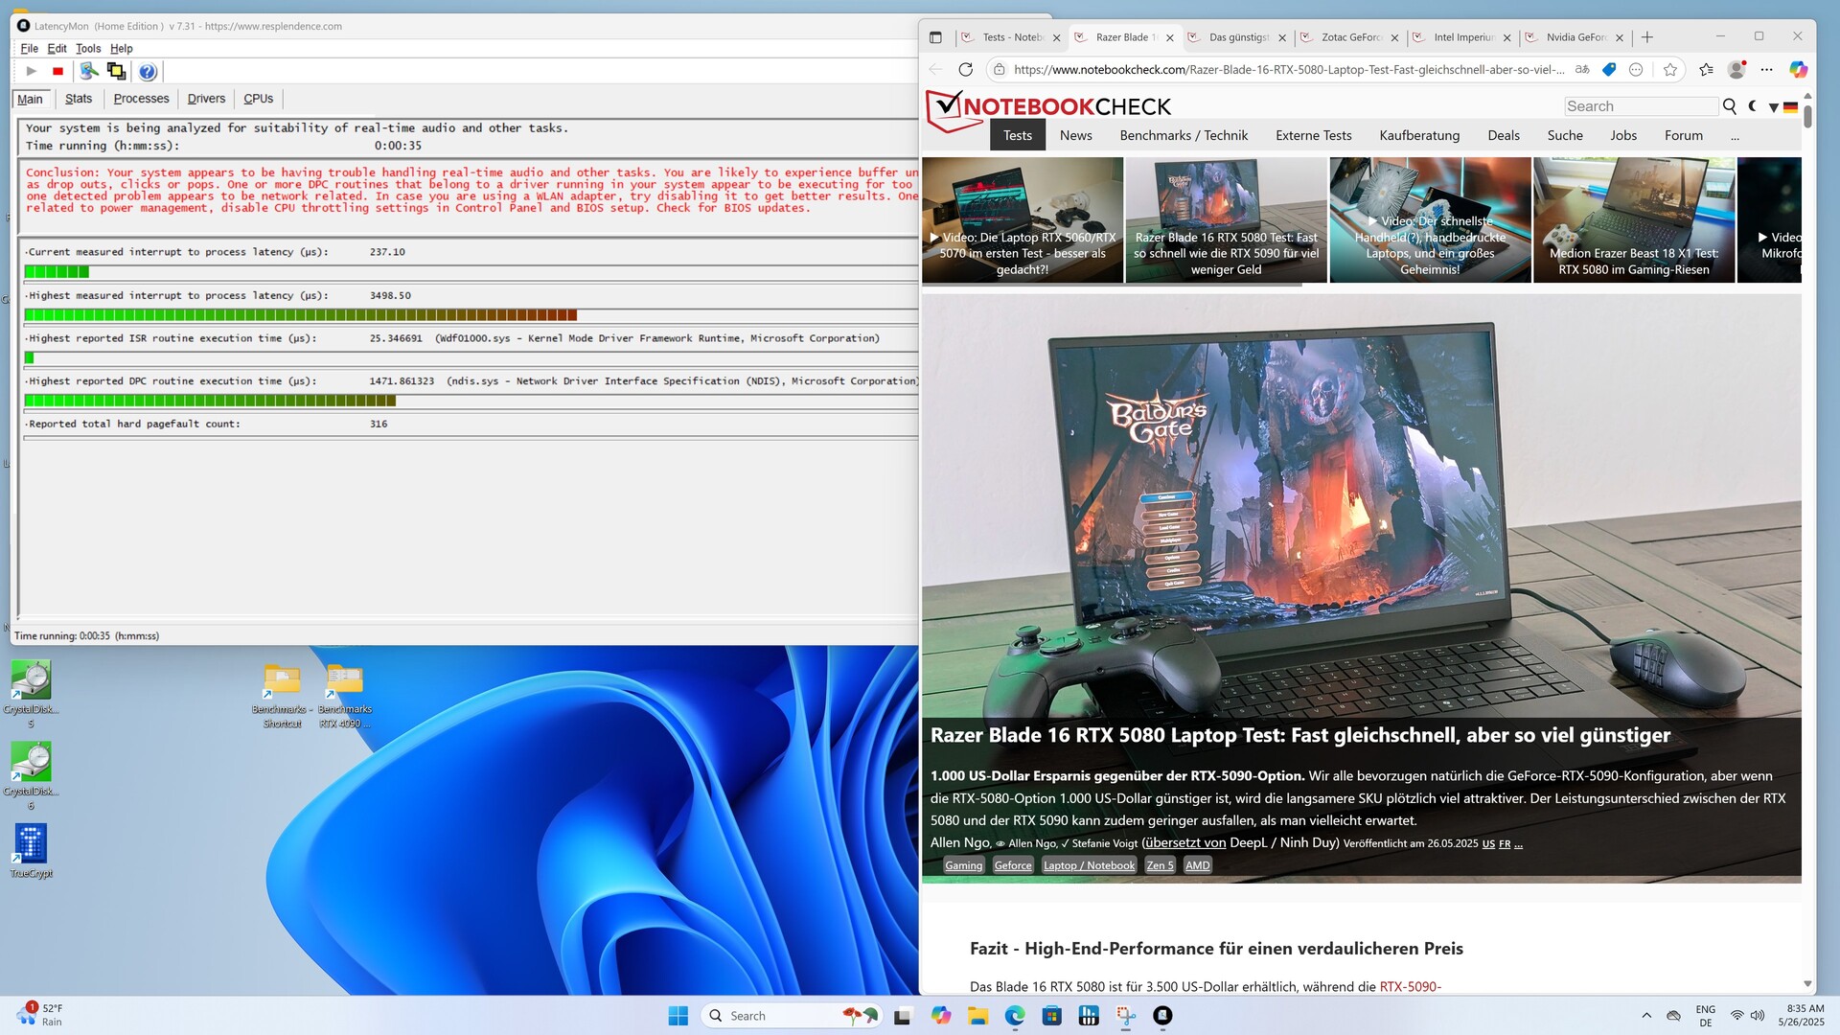Switch to the Processes tab
Viewport: 1840px width, 1035px height.
pos(141,99)
